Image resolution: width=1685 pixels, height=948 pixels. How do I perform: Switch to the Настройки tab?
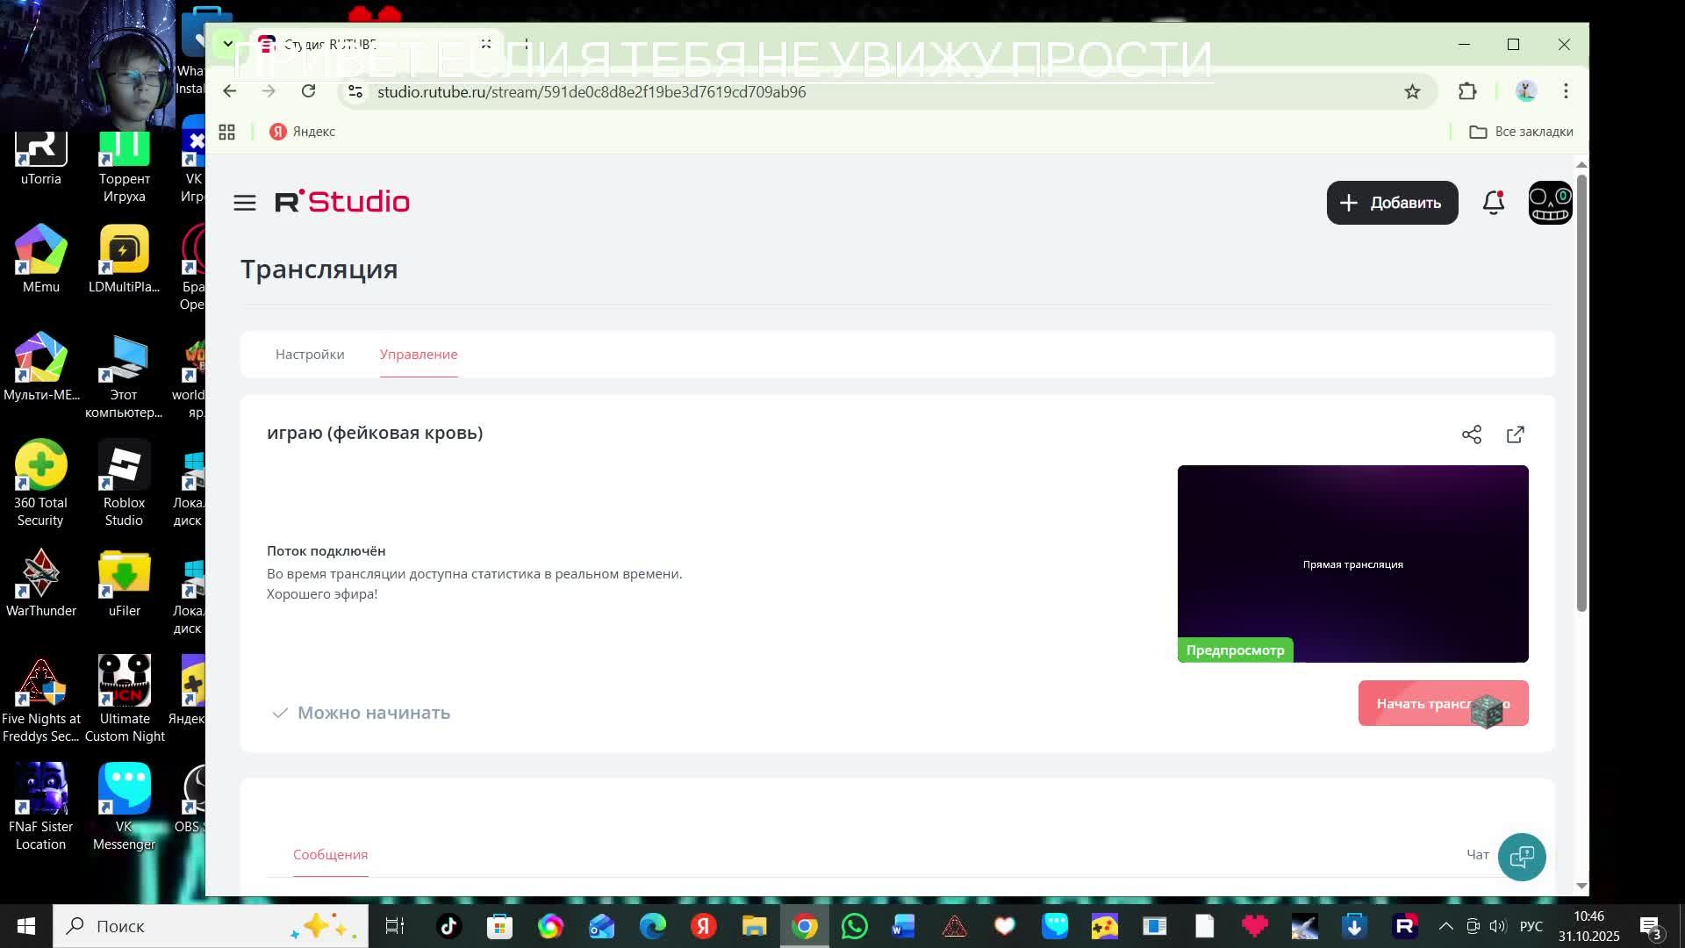point(310,355)
